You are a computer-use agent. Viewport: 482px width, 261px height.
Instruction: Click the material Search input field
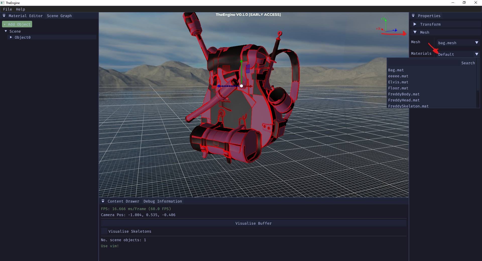tap(424, 63)
